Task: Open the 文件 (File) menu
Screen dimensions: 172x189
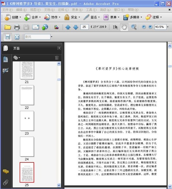Action: pos(7,10)
